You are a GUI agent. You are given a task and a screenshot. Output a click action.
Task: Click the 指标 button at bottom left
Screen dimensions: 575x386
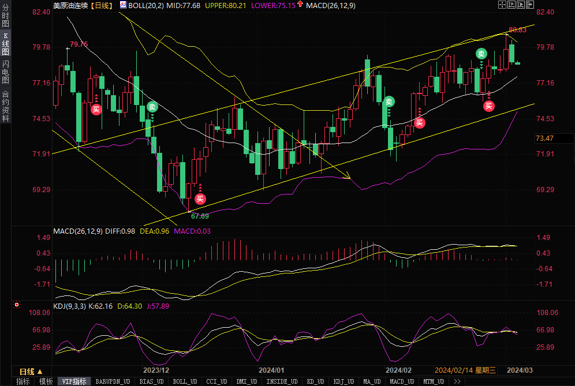pos(23,381)
